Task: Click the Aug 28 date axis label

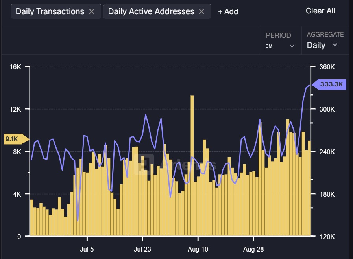Action: click(x=253, y=249)
